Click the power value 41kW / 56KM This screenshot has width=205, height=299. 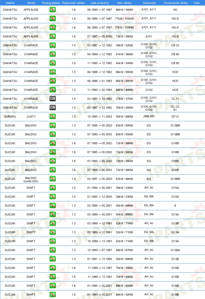coord(125,54)
